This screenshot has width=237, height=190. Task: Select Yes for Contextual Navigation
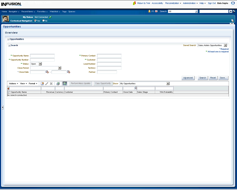(36, 21)
